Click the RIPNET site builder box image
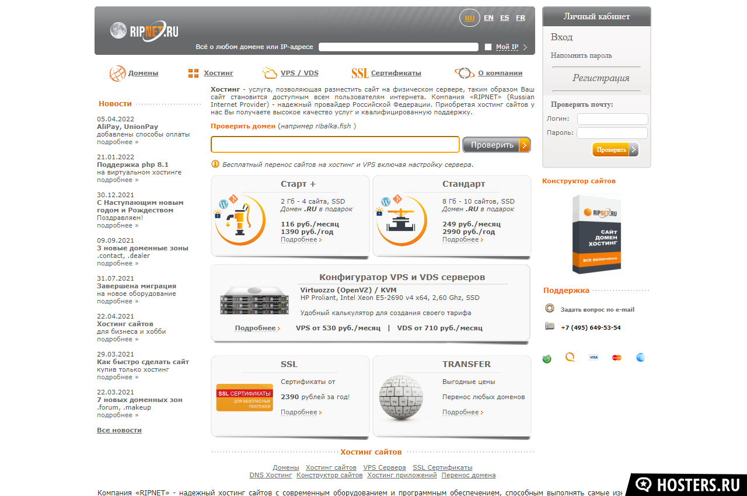Image resolution: width=747 pixels, height=496 pixels. point(595,234)
